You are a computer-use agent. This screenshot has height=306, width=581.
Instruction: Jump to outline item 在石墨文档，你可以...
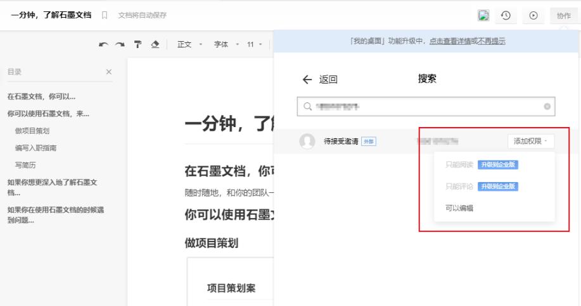pos(42,97)
